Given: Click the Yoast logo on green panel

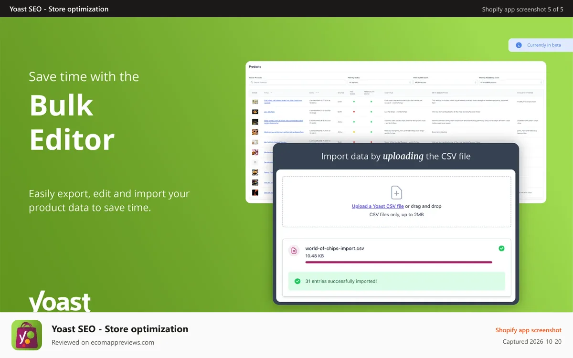Looking at the screenshot, I should (60, 301).
